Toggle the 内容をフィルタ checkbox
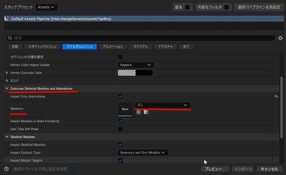The image size is (286, 175). [226, 7]
